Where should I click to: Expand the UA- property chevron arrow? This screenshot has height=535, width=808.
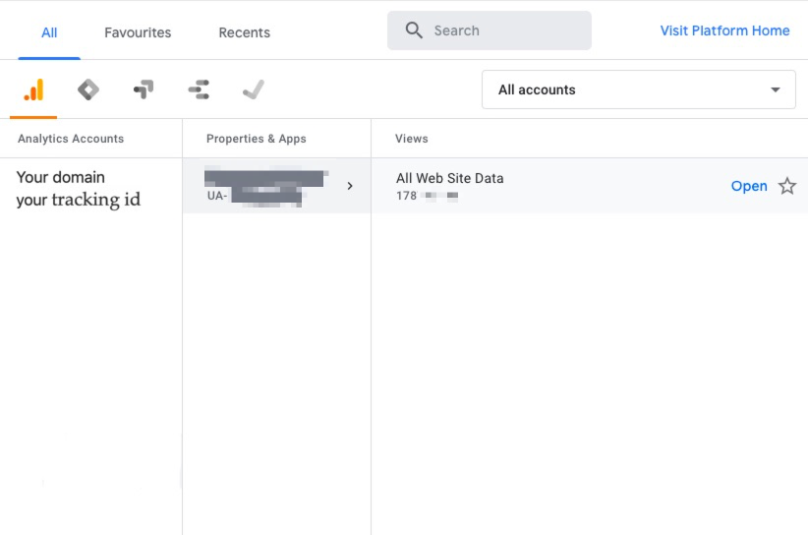(350, 186)
